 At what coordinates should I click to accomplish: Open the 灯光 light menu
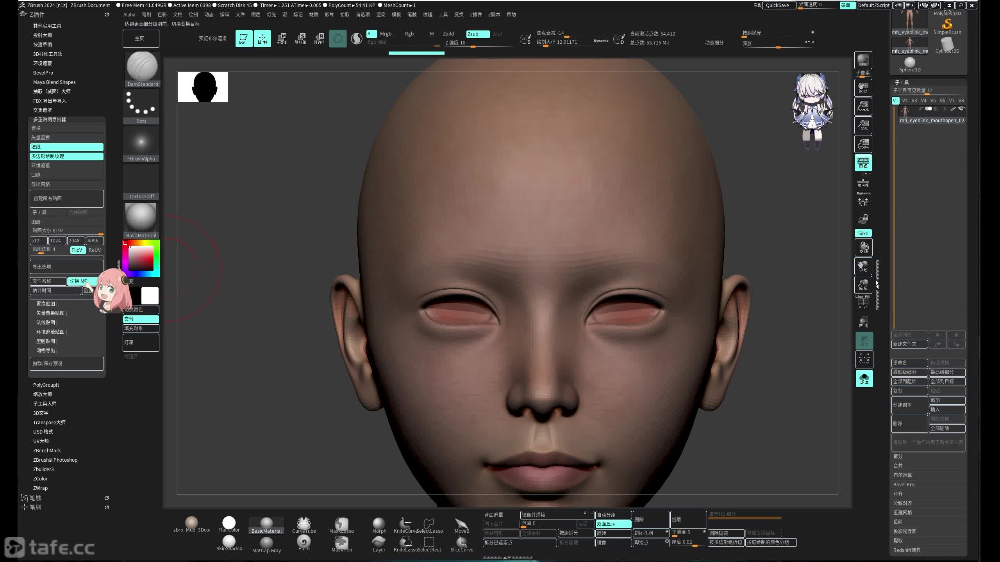[x=271, y=14]
